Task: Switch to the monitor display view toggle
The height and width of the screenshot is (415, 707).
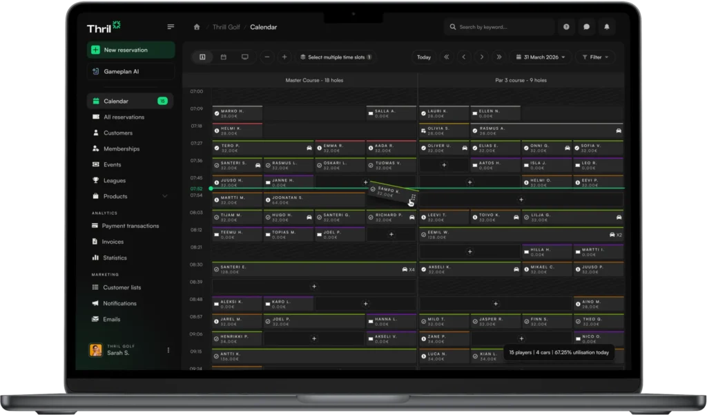Action: click(x=244, y=57)
